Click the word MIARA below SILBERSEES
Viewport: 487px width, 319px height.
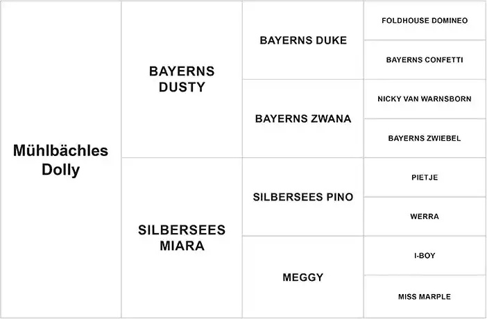pos(181,245)
